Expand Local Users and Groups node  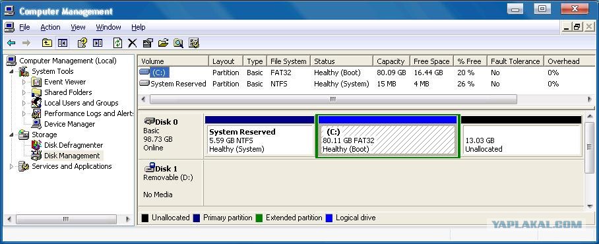click(x=24, y=103)
